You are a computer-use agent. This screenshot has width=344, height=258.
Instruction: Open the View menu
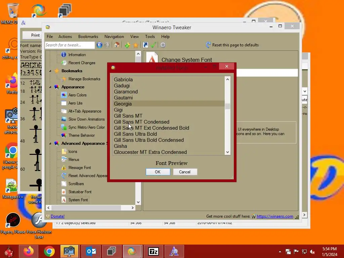click(134, 37)
